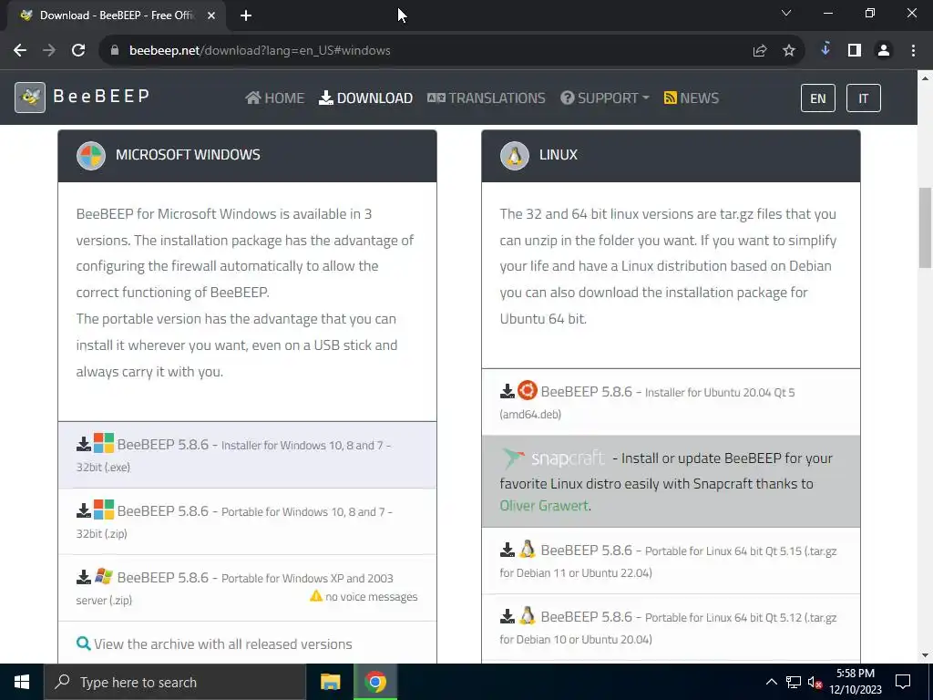This screenshot has height=700, width=933.
Task: Download Linux 64 bit Qt 5.12 tar.gz
Action: pyautogui.click(x=671, y=627)
